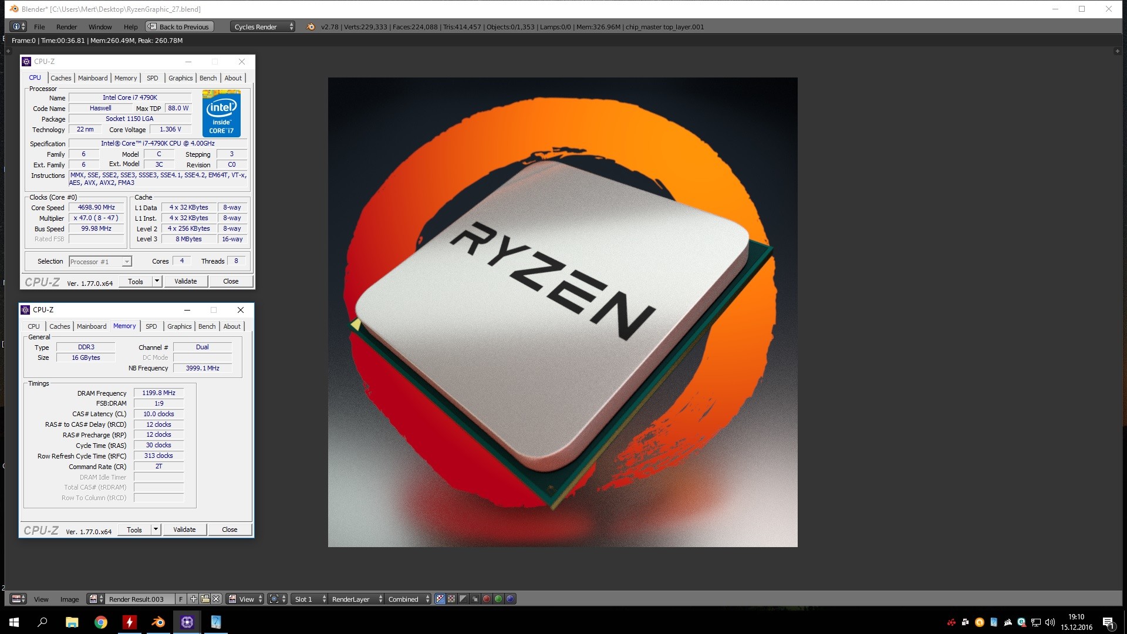Image resolution: width=1127 pixels, height=634 pixels.
Task: Click the rendered Ryzen chip image
Action: pos(562,312)
